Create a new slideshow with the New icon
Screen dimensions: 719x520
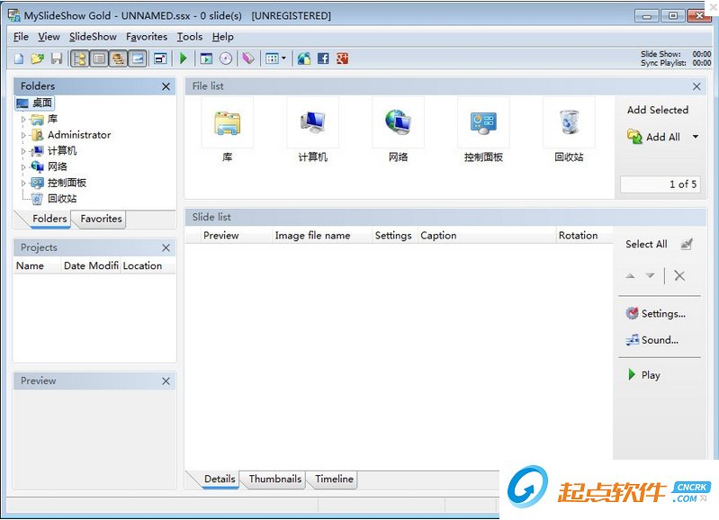click(x=19, y=58)
